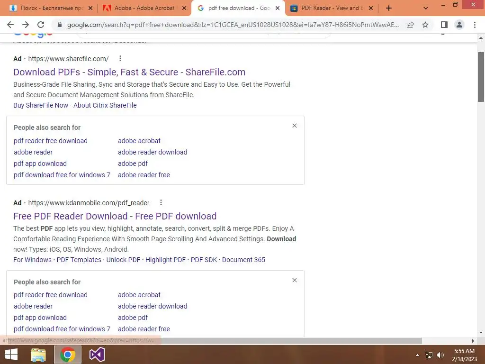Dismiss first People also search for box
Viewport: 485px width, 364px height.
295,126
